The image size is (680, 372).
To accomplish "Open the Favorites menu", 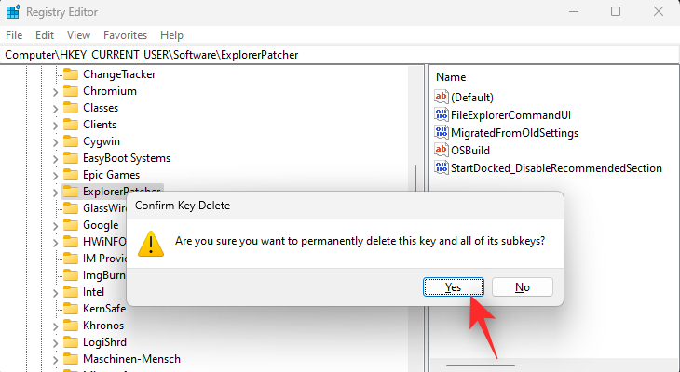I will pyautogui.click(x=125, y=35).
